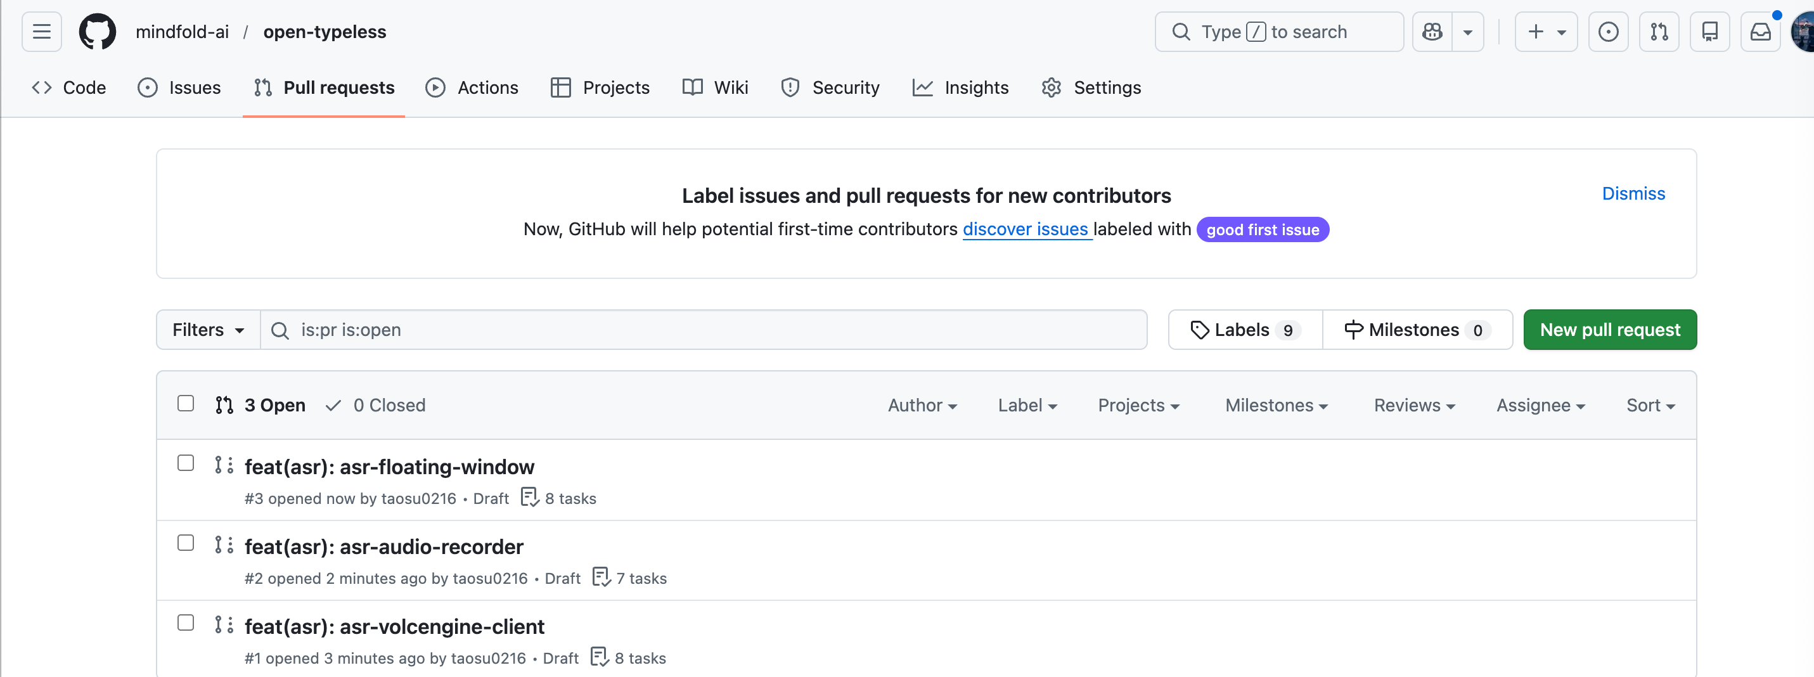1814x677 pixels.
Task: Open the repositories icon in the header
Action: click(1710, 32)
